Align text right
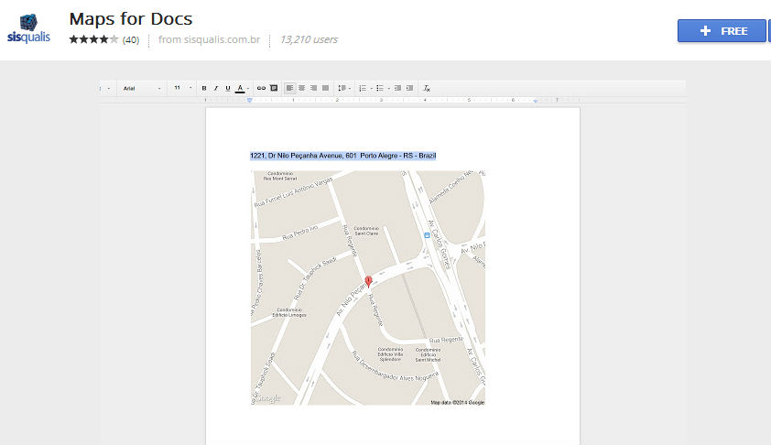 (313, 89)
